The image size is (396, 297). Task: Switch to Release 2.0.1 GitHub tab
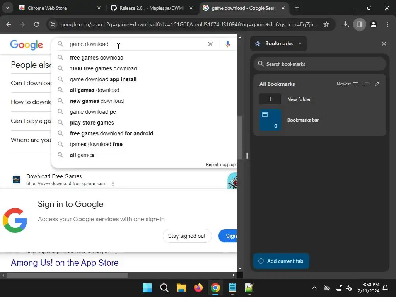[x=151, y=8]
